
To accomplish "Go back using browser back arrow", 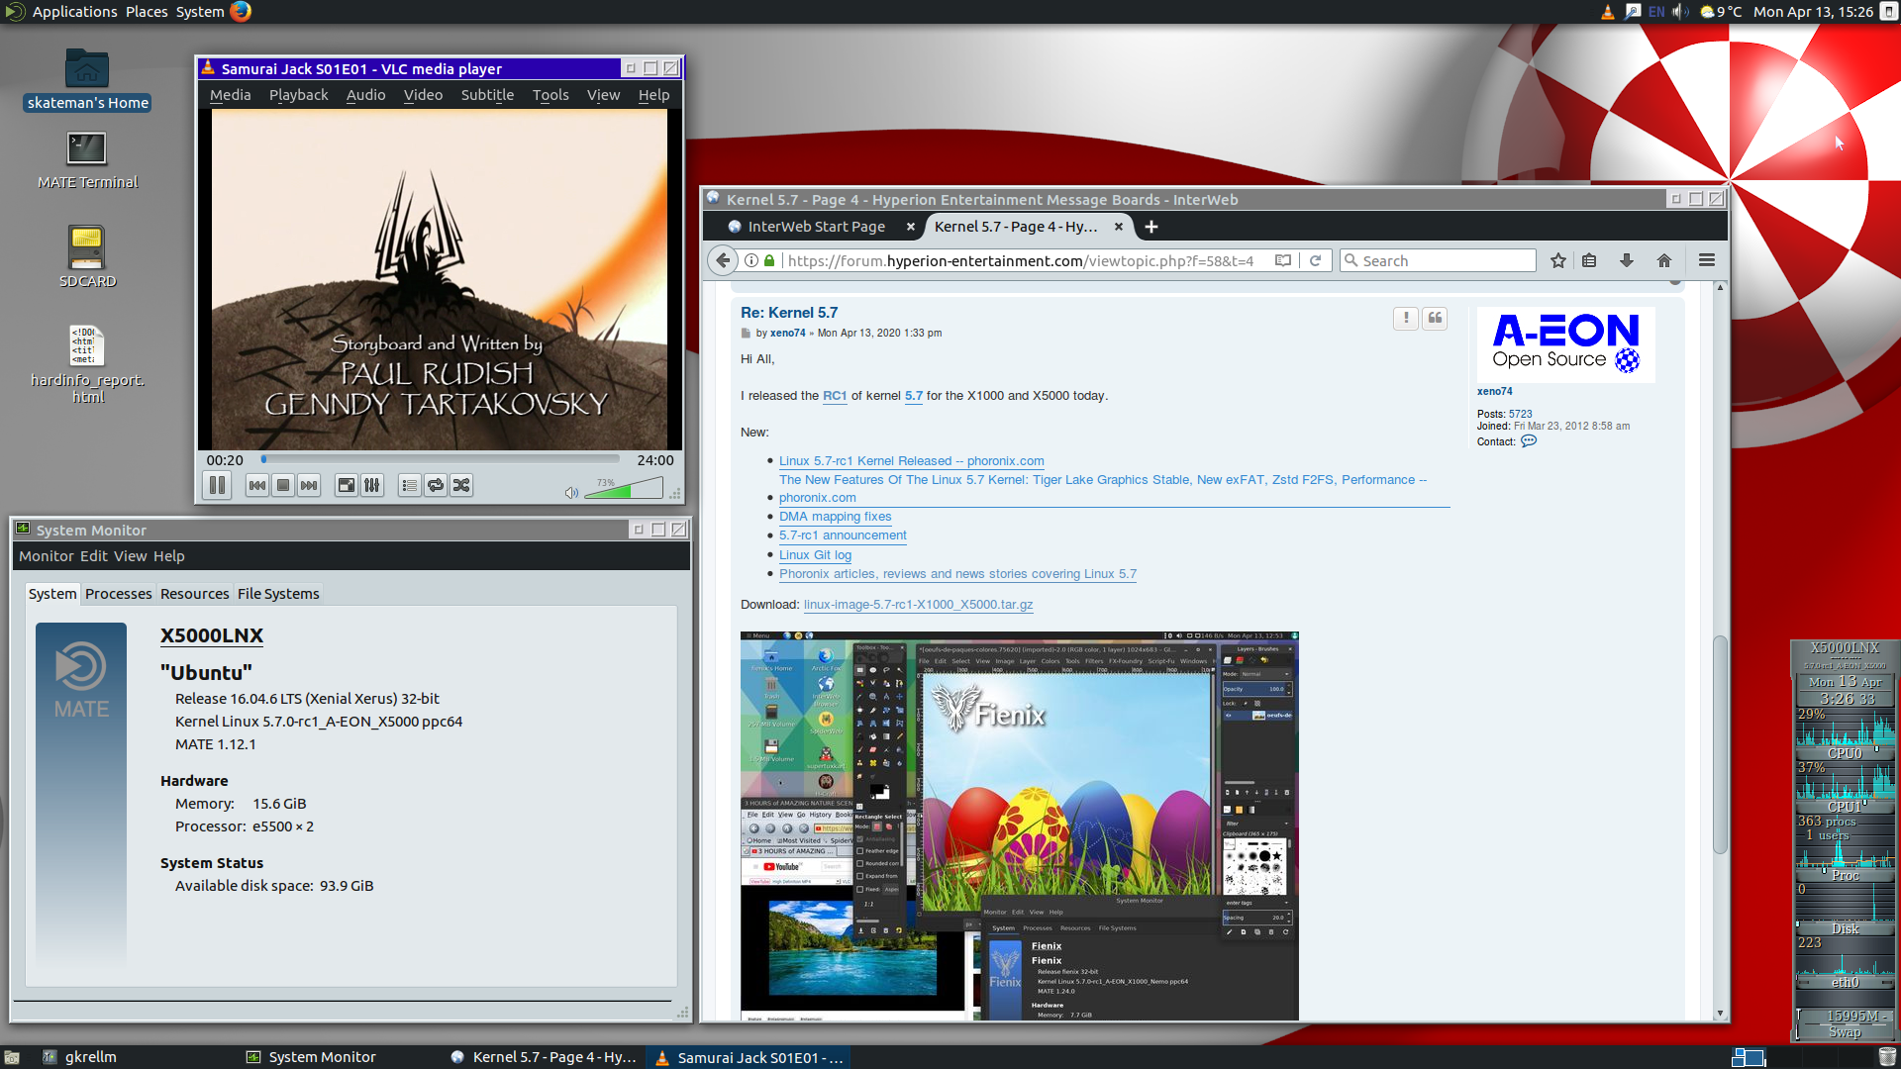I will point(723,260).
